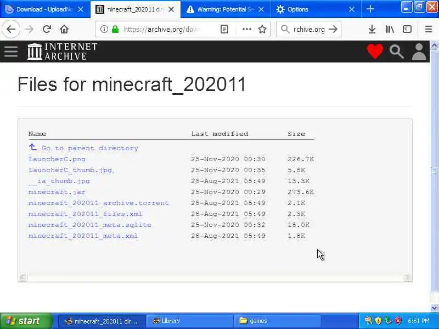Open Internet Archive navigation hamburger menu

tap(11, 52)
